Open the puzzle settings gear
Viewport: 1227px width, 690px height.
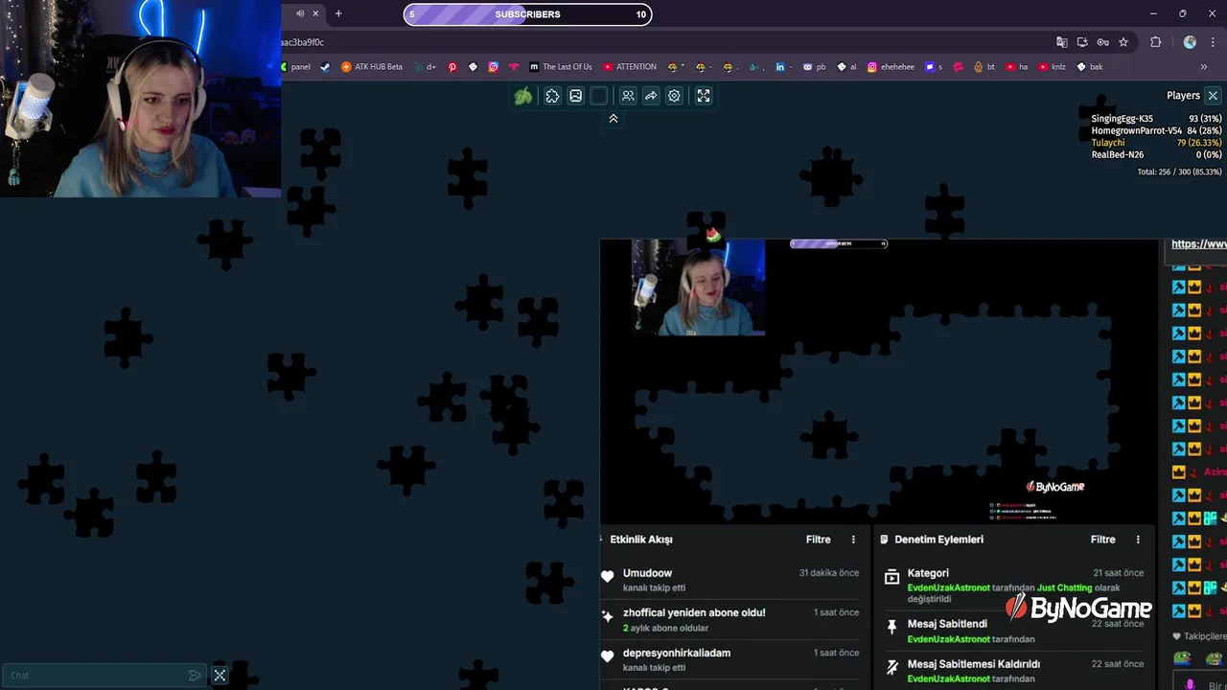(674, 96)
